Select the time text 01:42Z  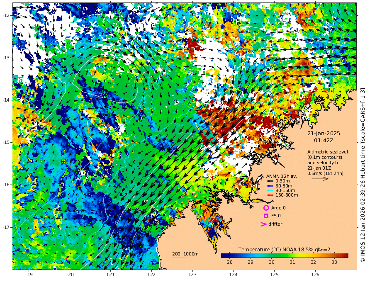pos(324,141)
